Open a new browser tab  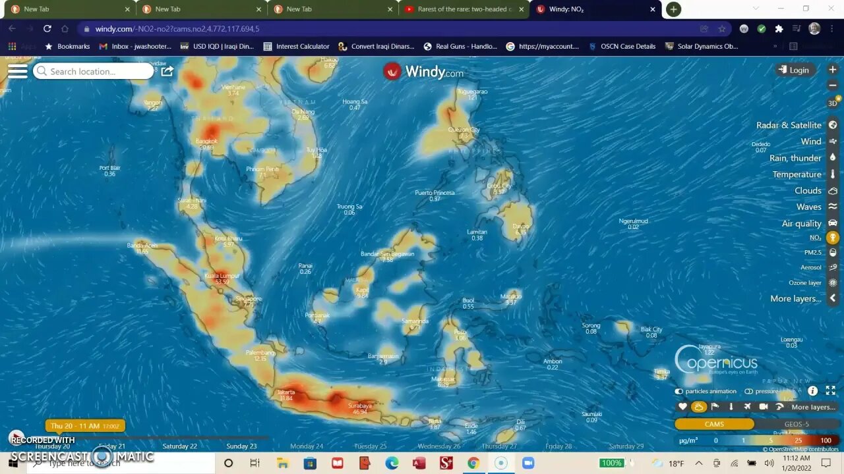pos(673,9)
